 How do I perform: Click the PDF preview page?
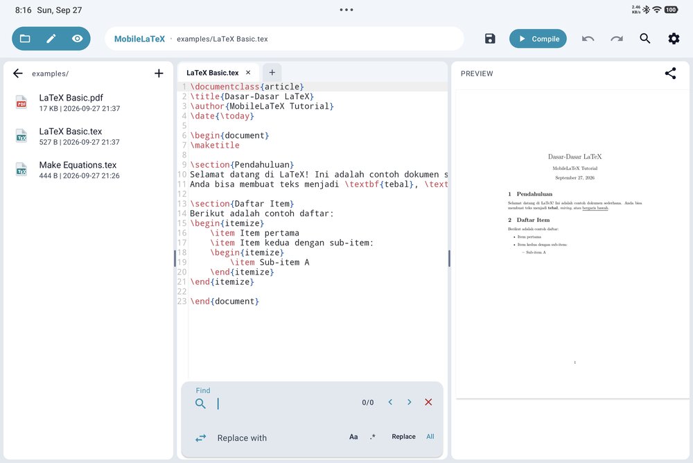572,244
